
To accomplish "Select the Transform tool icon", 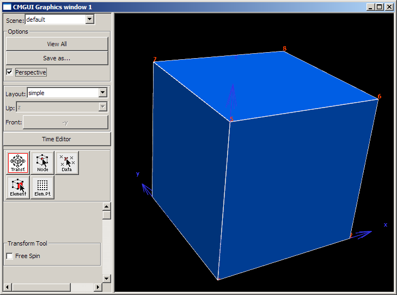I will pos(18,163).
